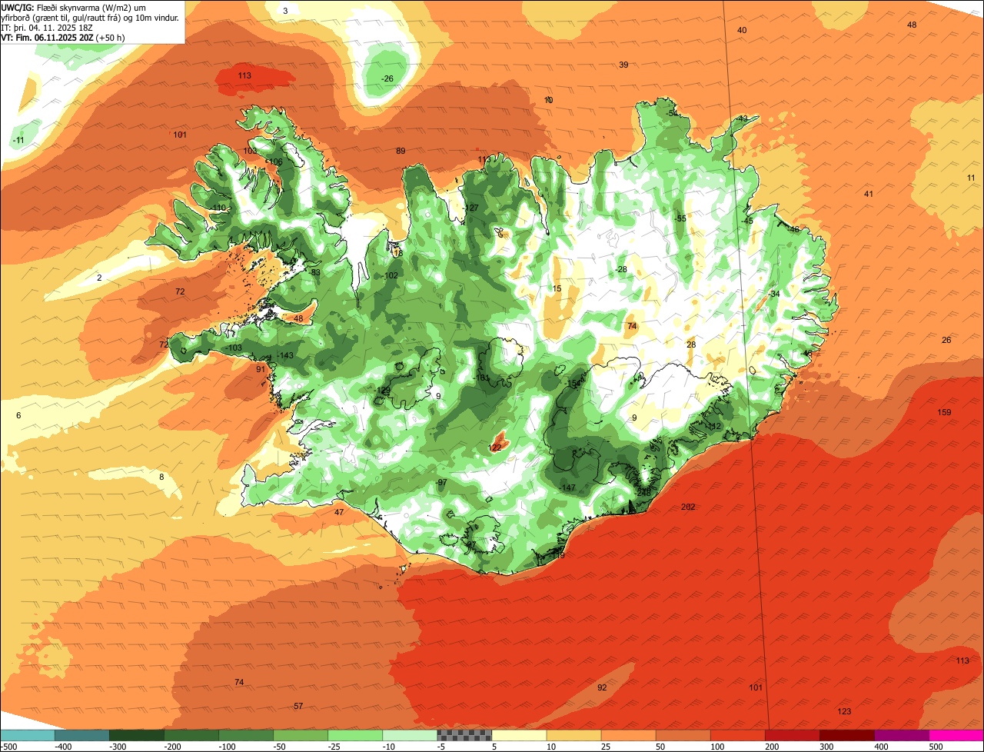This screenshot has height=752, width=984.
Task: Click the '-106' value in the Westfjords
Action: (274, 162)
